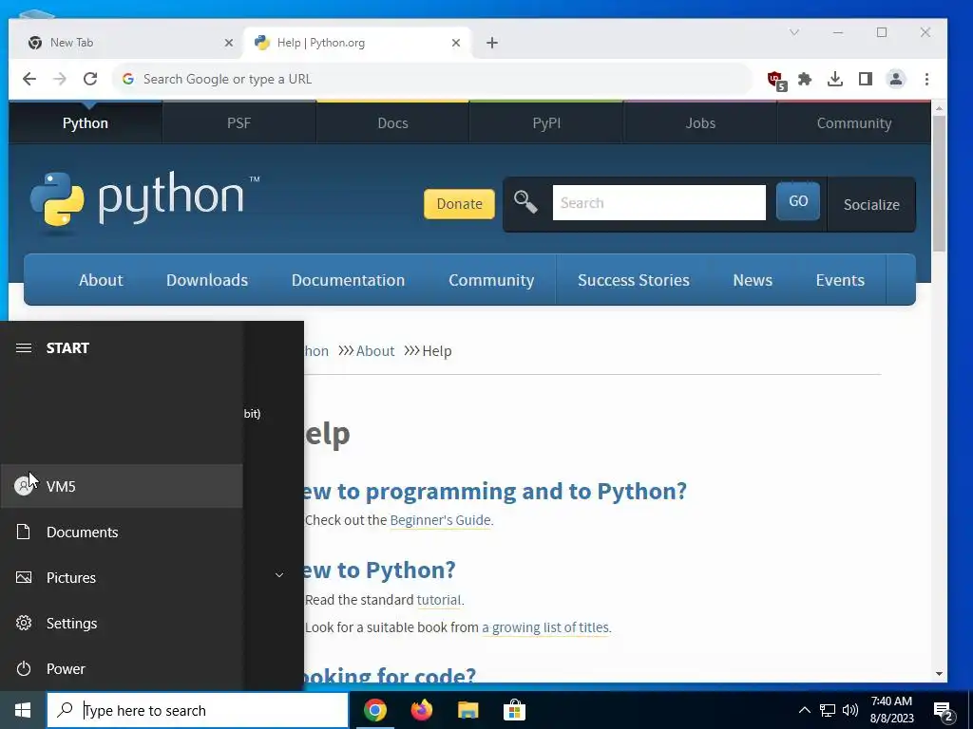Open Microsoft Store from the taskbar
The height and width of the screenshot is (729, 973).
(514, 710)
